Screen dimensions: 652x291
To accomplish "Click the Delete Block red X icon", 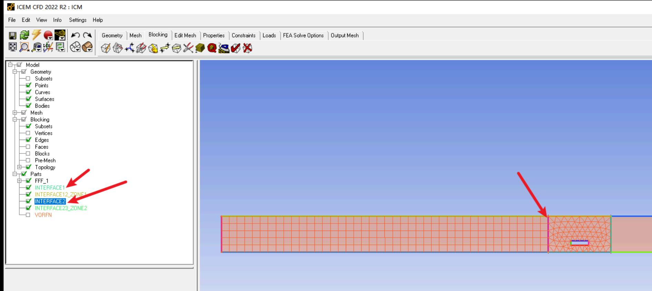I will tap(247, 48).
